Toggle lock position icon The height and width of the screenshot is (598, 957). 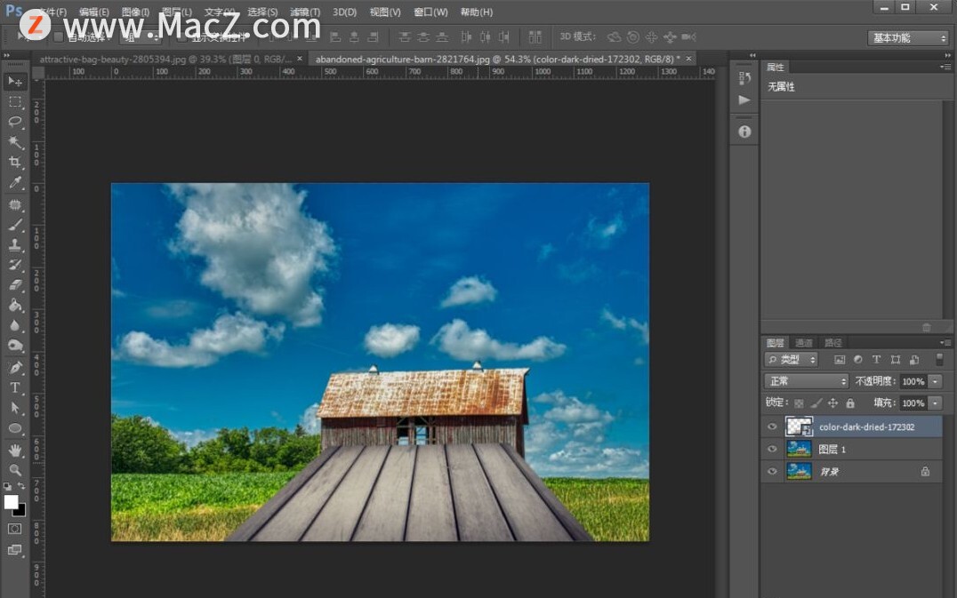point(833,403)
